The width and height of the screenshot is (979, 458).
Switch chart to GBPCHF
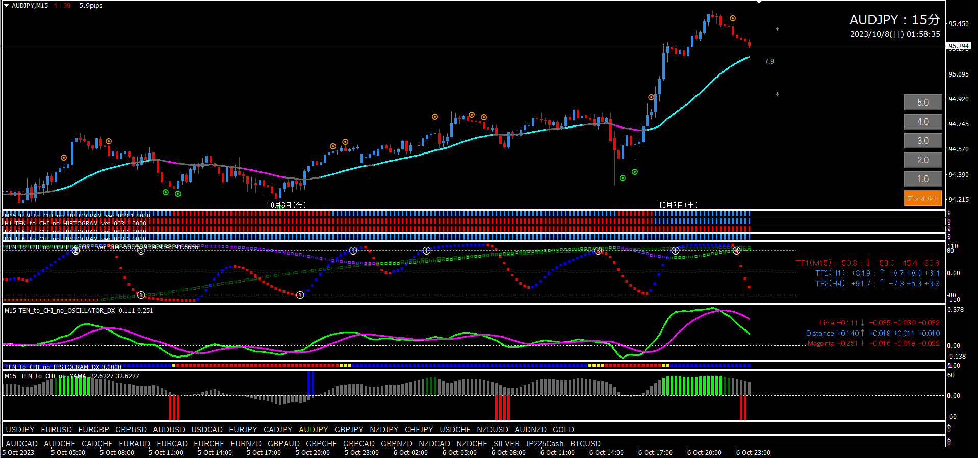[321, 444]
